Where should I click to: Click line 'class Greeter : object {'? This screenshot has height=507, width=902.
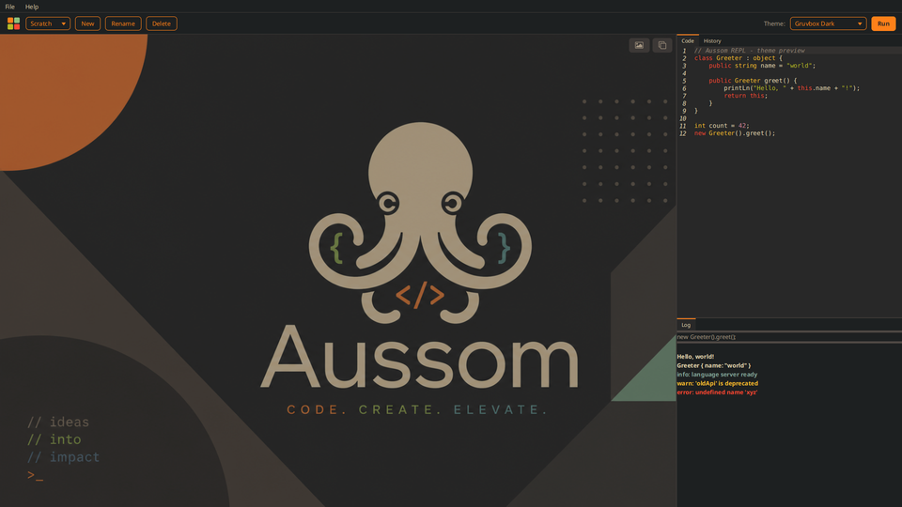pos(739,58)
